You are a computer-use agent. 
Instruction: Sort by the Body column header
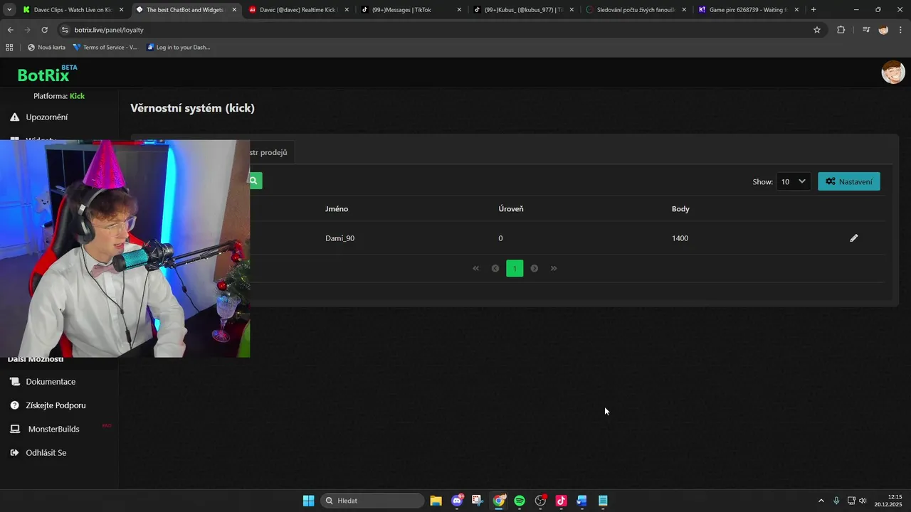coord(680,209)
